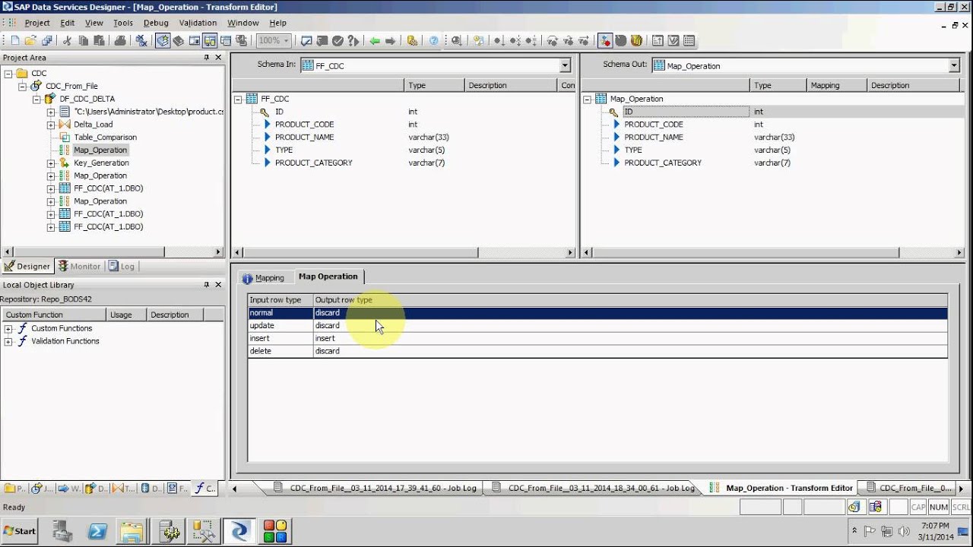Viewport: 973px width, 547px height.
Task: Select the Map Operation tab
Action: click(x=328, y=277)
